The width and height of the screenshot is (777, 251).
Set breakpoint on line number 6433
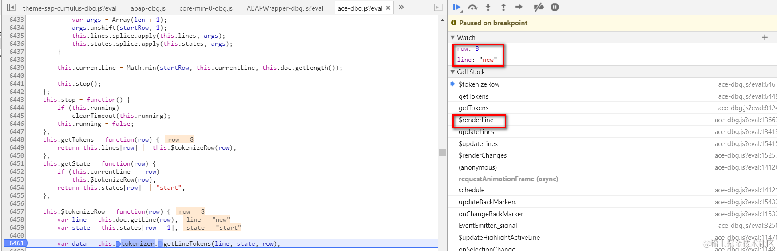click(16, 20)
